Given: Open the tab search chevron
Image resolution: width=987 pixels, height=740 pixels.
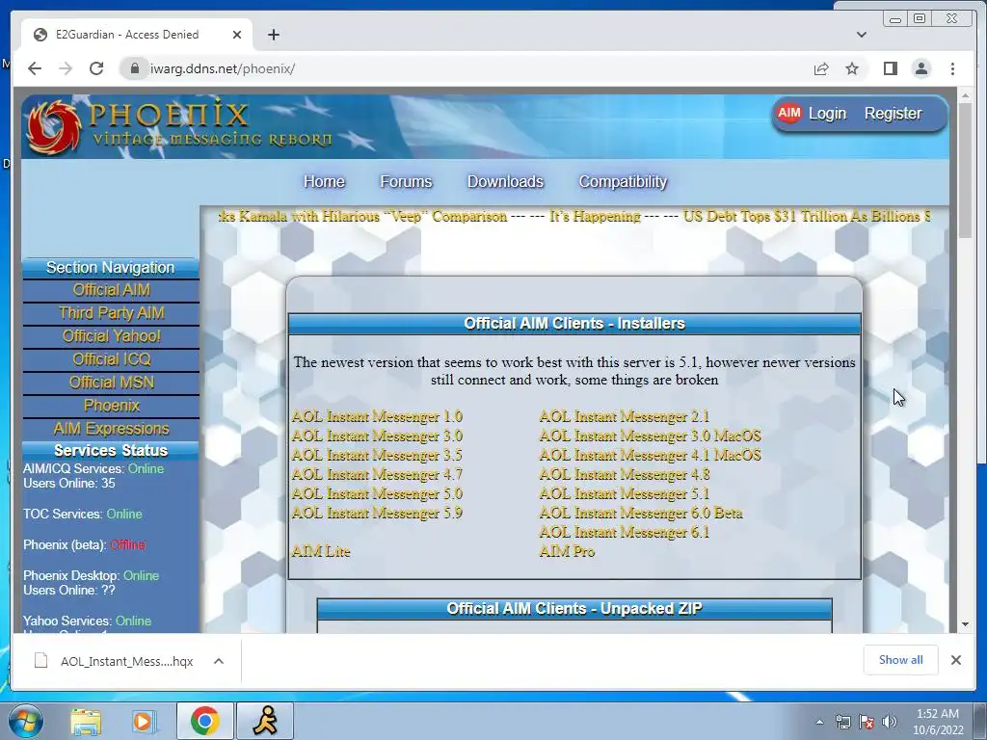Looking at the screenshot, I should click(861, 35).
